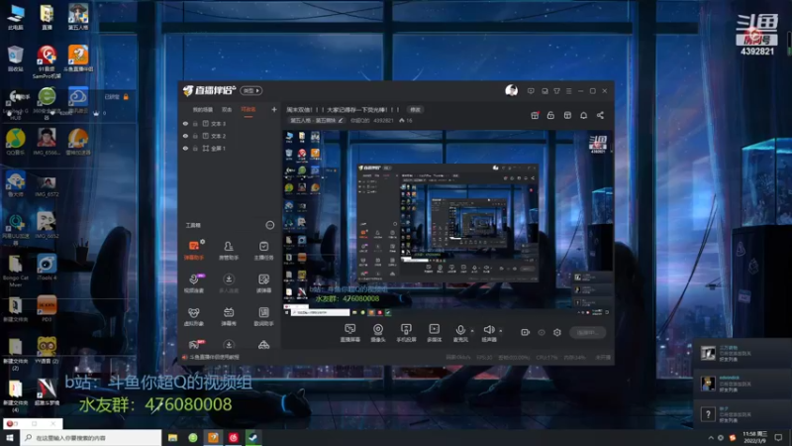The height and width of the screenshot is (446, 792).
Task: Click the unlock padlock icon in header
Action: 550,115
